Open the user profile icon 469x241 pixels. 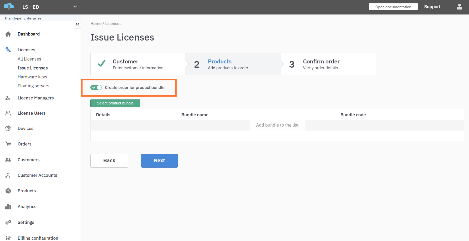[x=459, y=7]
